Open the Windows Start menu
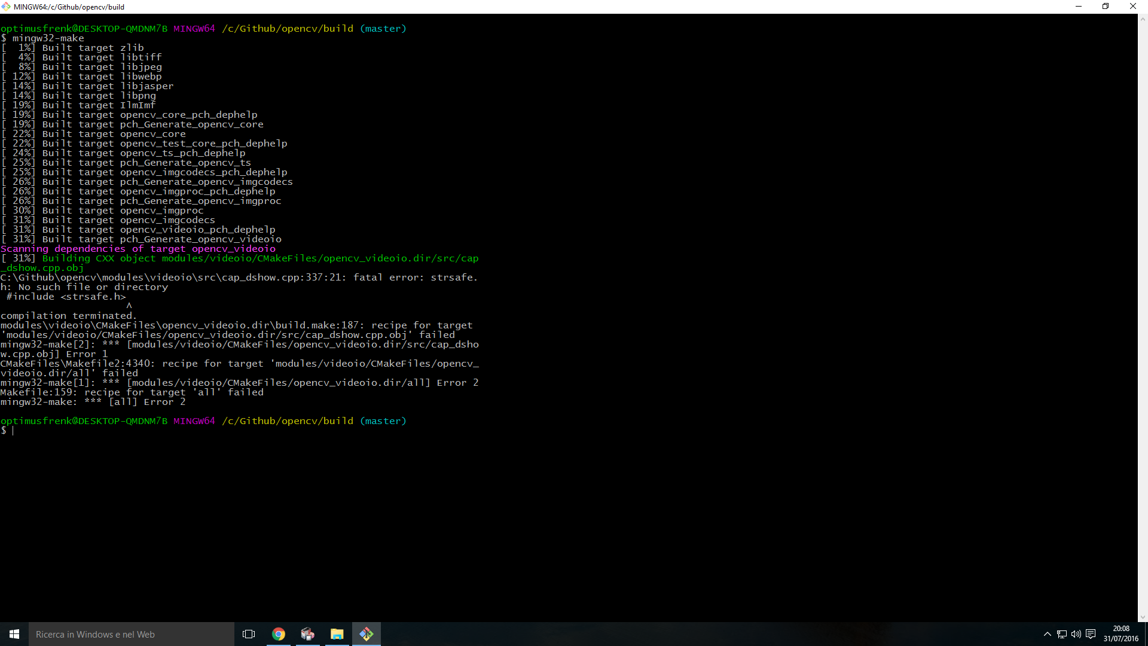Screen dimensions: 1148x646 [x=14, y=634]
